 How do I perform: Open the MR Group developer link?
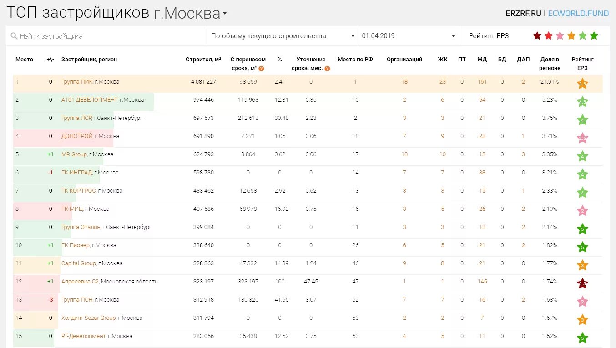point(74,154)
